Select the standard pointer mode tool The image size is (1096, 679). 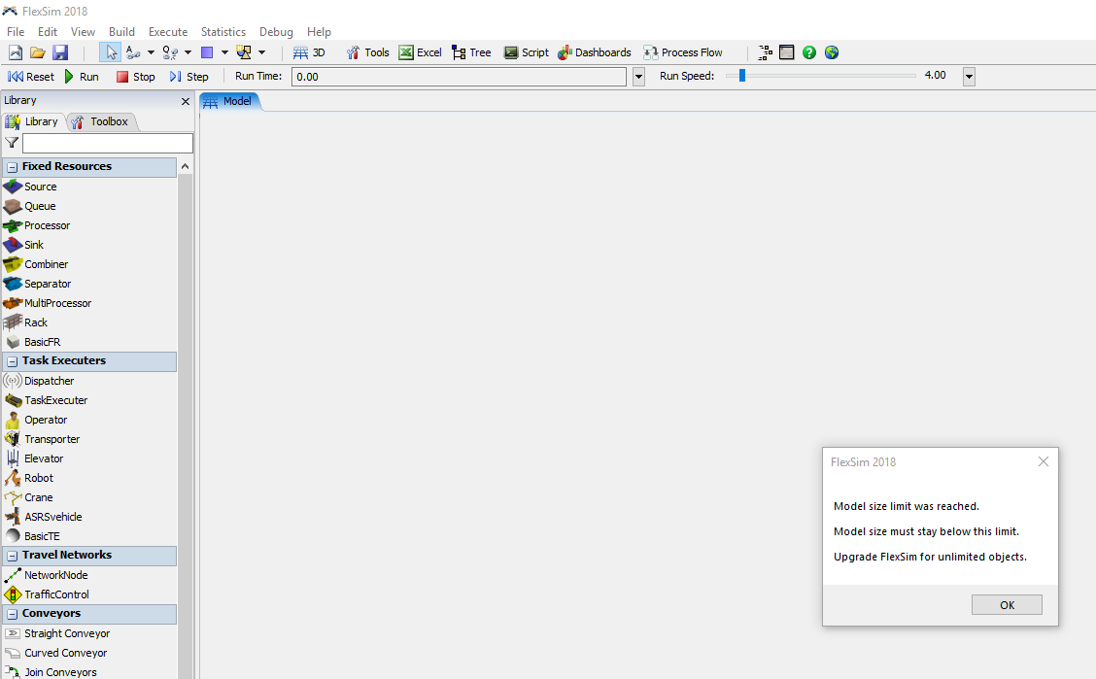pos(110,52)
